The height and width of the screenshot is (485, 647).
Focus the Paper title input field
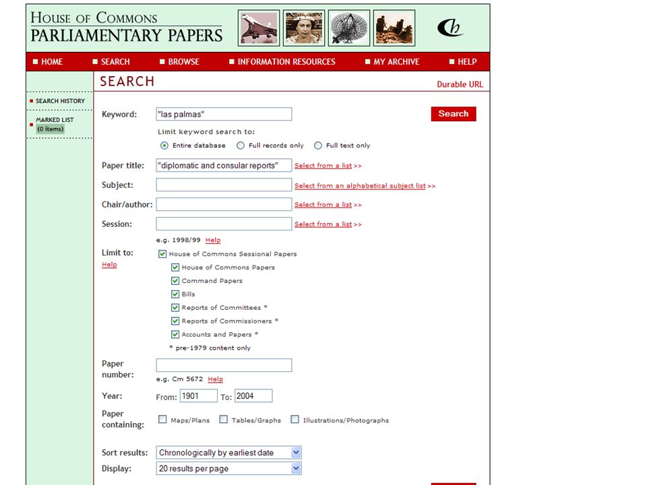pyautogui.click(x=224, y=166)
